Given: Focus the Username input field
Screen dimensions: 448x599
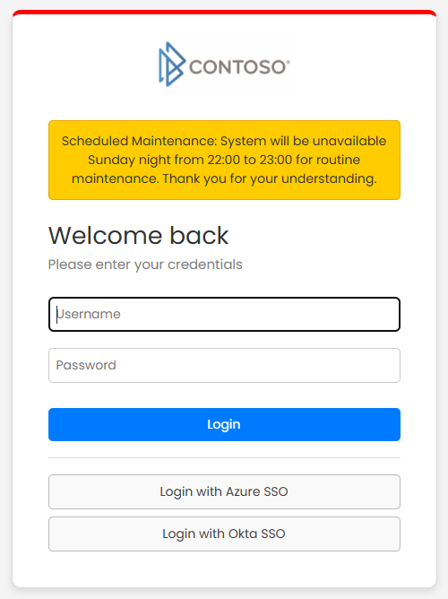Looking at the screenshot, I should click(224, 314).
